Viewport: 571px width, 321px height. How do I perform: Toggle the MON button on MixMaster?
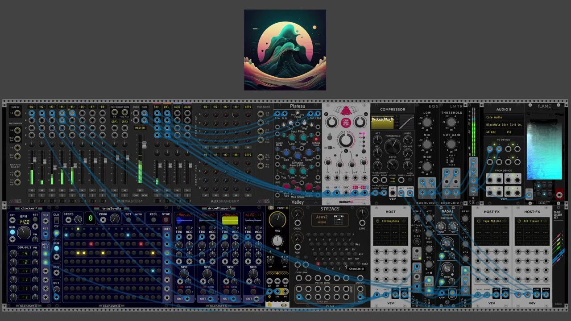tap(144, 195)
